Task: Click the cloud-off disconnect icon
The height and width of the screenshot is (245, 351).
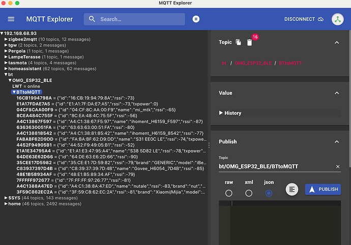Action: (x=321, y=19)
